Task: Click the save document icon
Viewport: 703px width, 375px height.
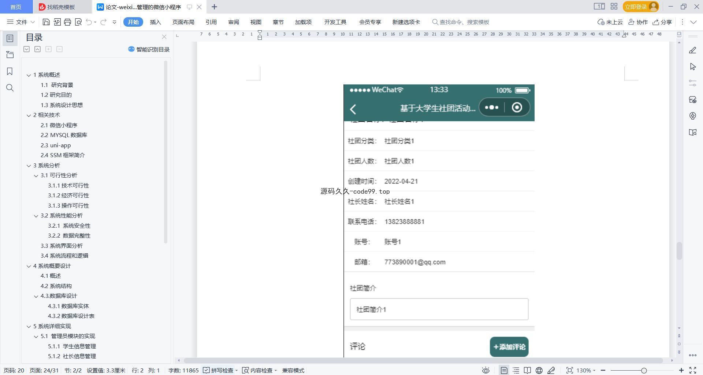Action: [x=46, y=22]
